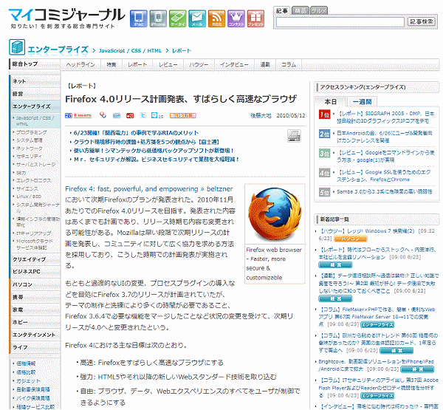Click the 2位 ranking badge
Screen dimensions: 443x410
(325, 134)
